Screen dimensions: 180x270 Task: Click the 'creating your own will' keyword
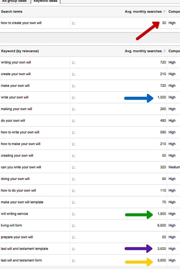tap(17, 156)
